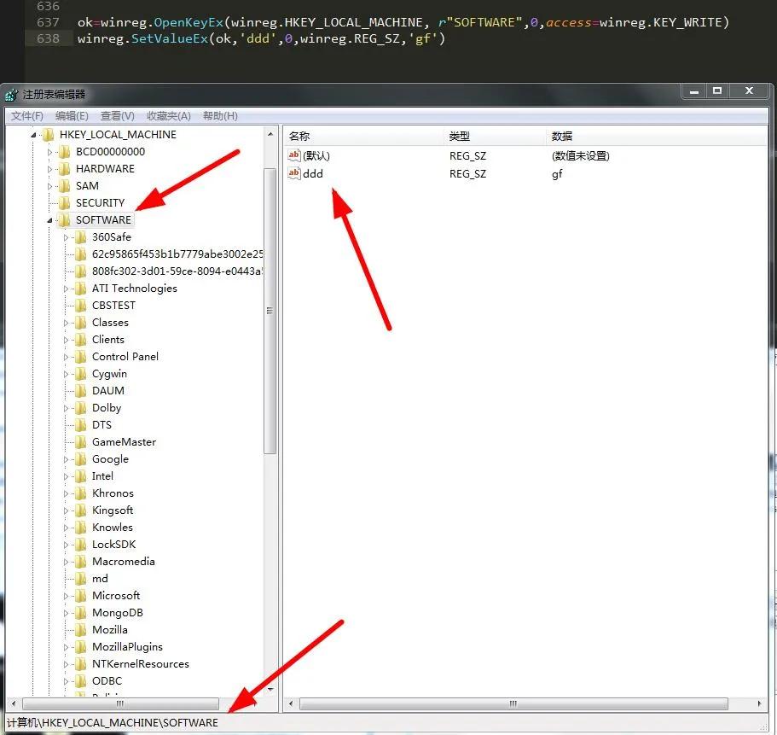
Task: Click the folder icon of SOFTWARE key
Action: (x=63, y=219)
